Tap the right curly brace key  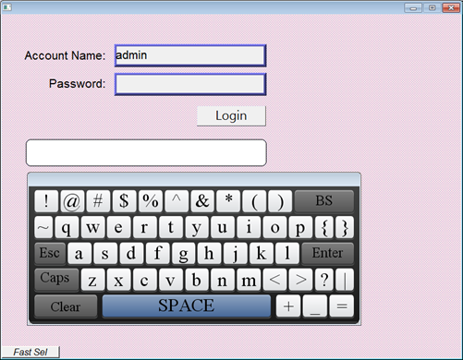click(345, 227)
